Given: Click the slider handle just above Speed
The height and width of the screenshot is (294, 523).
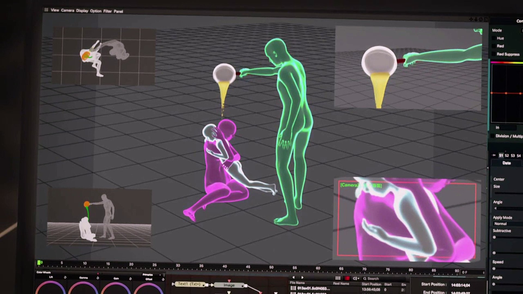Looking at the screenshot, I should [494, 253].
